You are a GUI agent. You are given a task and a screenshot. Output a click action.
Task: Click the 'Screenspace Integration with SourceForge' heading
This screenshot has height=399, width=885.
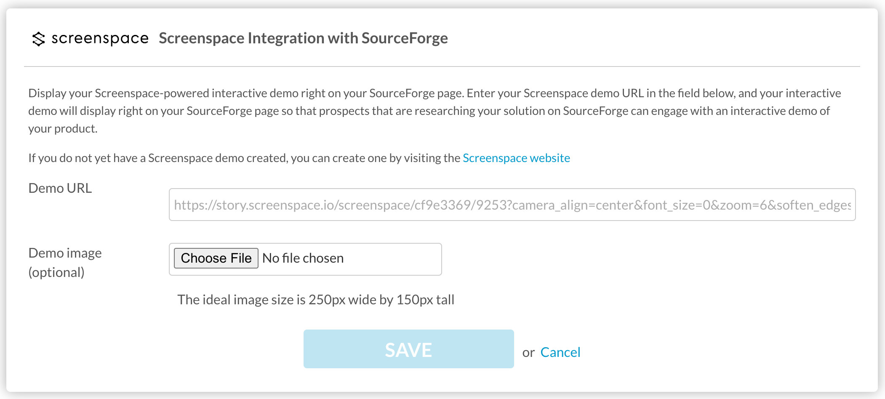coord(303,38)
